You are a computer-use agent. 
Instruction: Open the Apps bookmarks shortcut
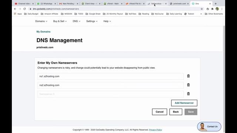[x=18, y=14]
